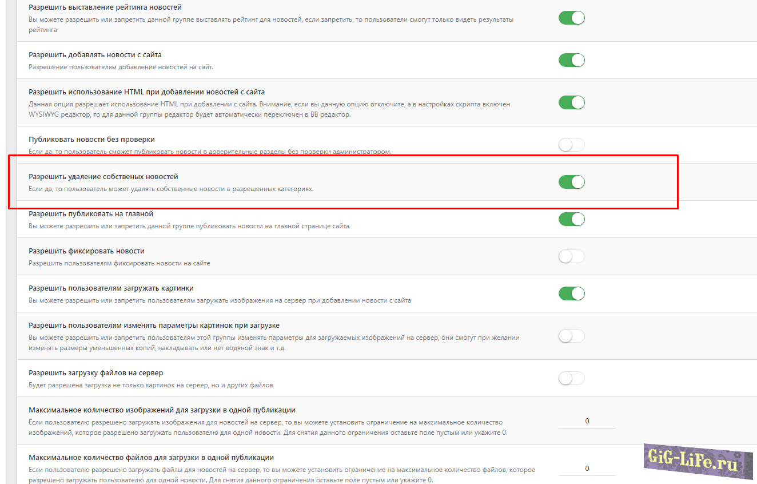Disable "Разрешить добавлять новости с сайта" switch
757x484 pixels.
[571, 60]
